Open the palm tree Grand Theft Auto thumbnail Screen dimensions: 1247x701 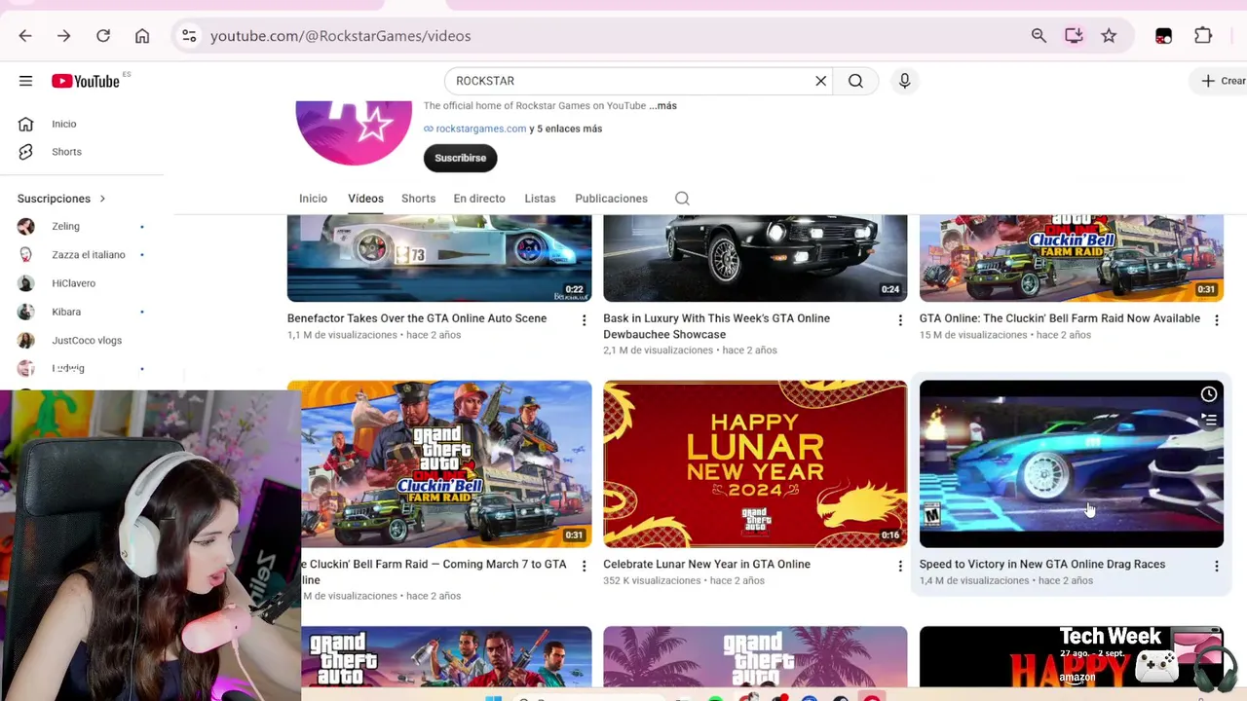(755, 658)
